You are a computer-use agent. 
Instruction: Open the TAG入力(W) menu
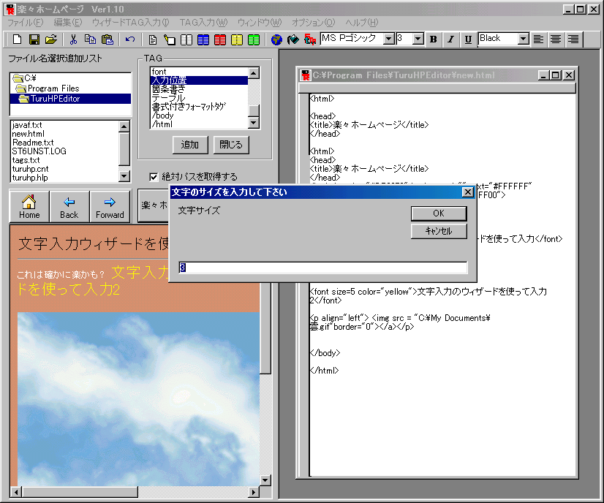pyautogui.click(x=203, y=23)
